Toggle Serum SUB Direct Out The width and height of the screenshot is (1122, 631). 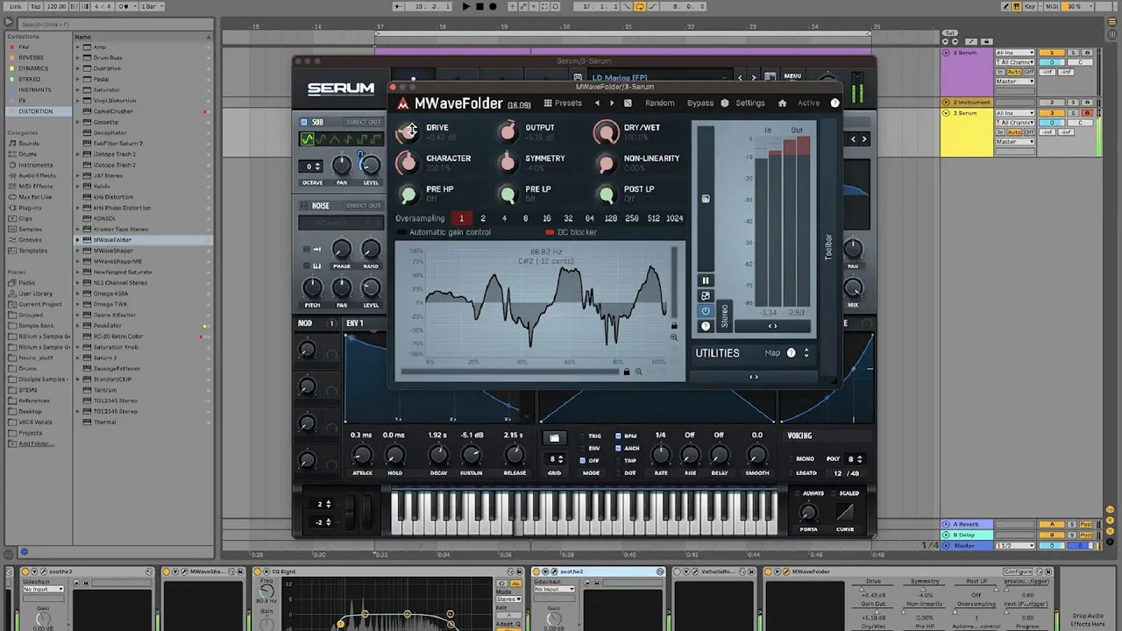(x=364, y=122)
